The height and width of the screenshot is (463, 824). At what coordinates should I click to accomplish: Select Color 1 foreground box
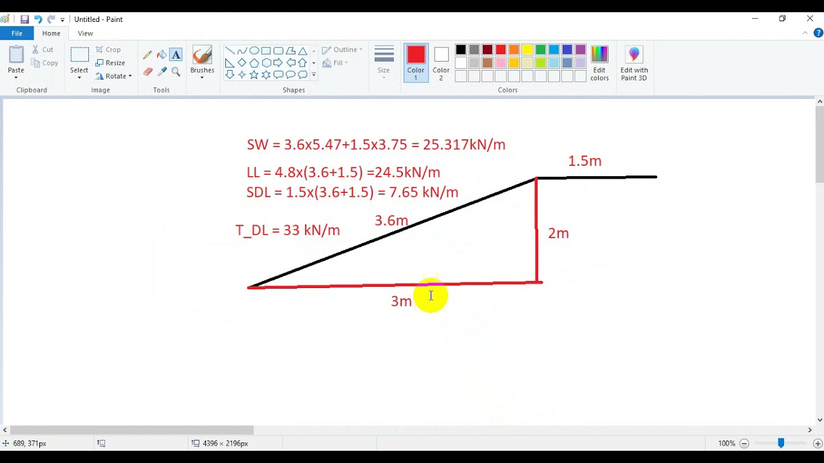pyautogui.click(x=416, y=63)
